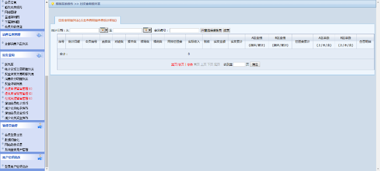Click the 合计 total row label
Screen dimensions: 380x171
[64, 54]
